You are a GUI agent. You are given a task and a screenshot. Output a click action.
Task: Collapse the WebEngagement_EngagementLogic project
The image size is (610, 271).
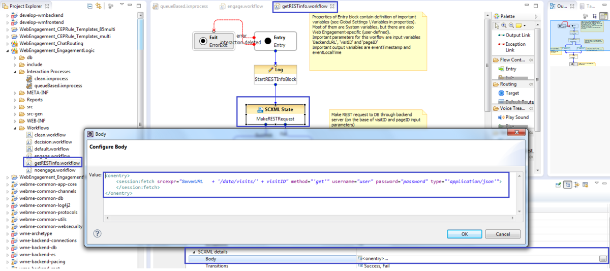(8, 50)
